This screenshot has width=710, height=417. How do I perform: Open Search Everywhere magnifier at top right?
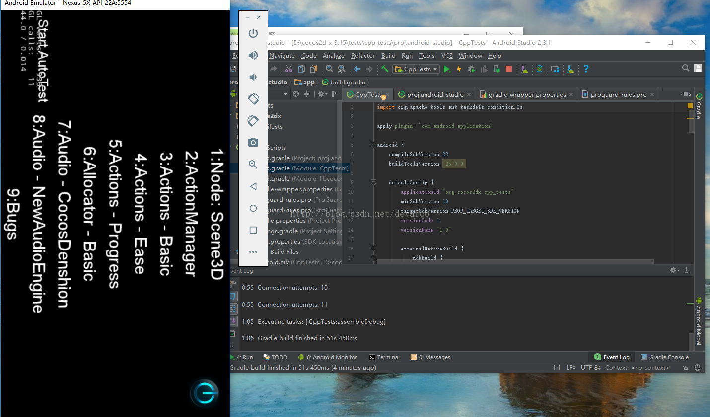686,68
